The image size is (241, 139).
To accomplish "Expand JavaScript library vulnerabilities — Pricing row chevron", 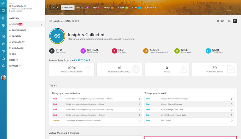I will pyautogui.click(x=140, y=110).
